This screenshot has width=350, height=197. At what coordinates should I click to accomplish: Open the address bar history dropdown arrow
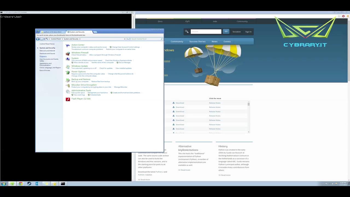tap(125, 39)
